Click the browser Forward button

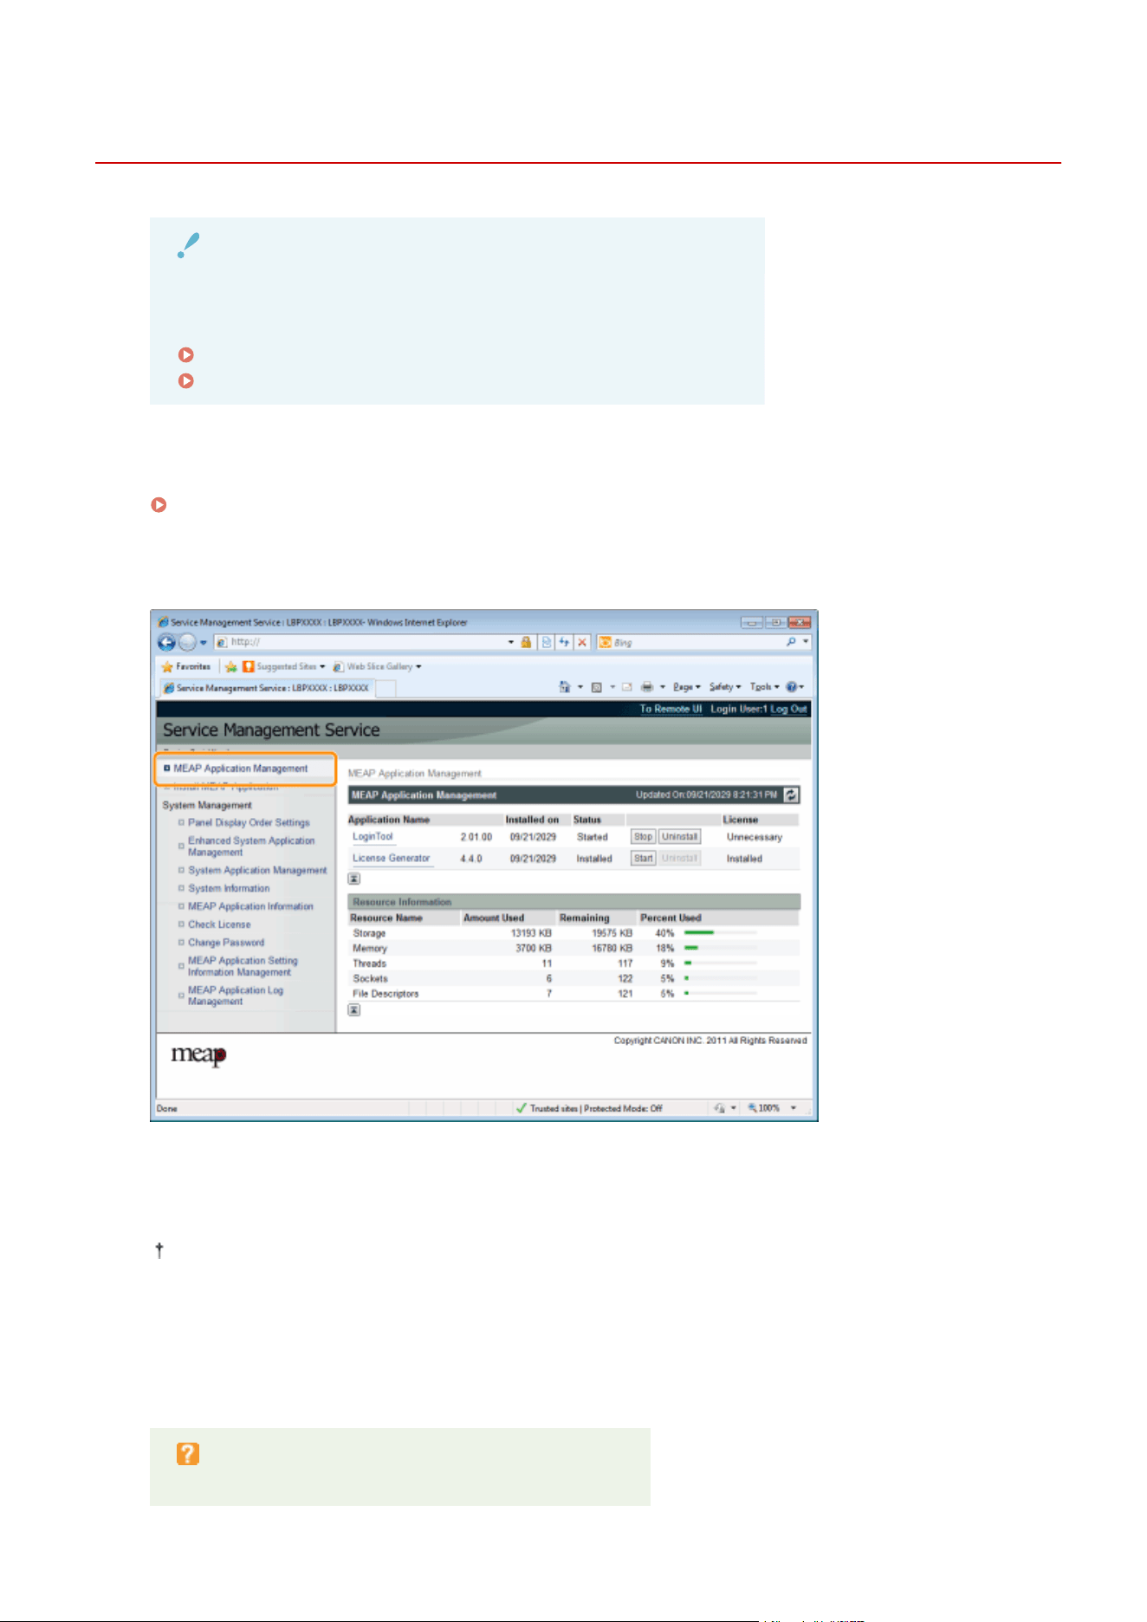point(187,643)
